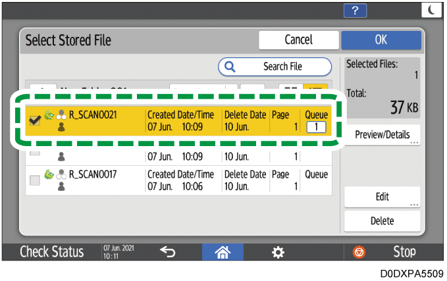Tap the help question mark icon
447x281 pixels.
pos(355,9)
